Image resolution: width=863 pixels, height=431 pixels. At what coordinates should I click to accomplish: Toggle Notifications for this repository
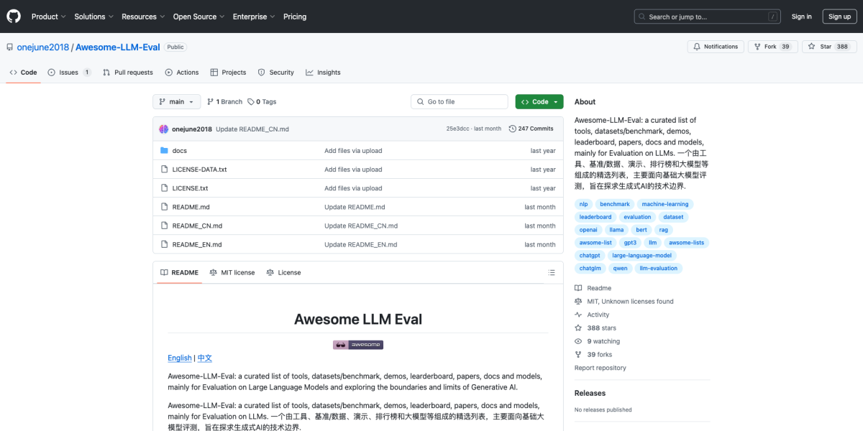click(716, 47)
